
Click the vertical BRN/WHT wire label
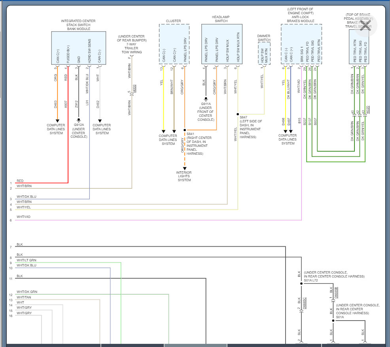coord(172,86)
